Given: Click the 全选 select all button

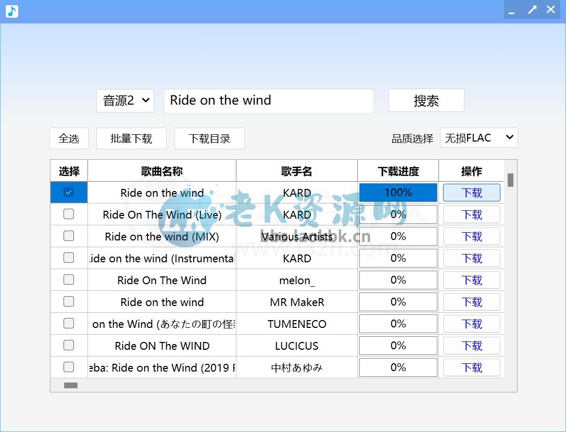Looking at the screenshot, I should [69, 138].
